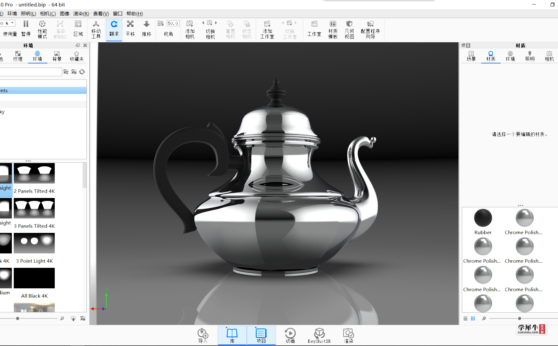Click the 渲染 render button at bottom
This screenshot has height=346, width=558.
coord(348,335)
